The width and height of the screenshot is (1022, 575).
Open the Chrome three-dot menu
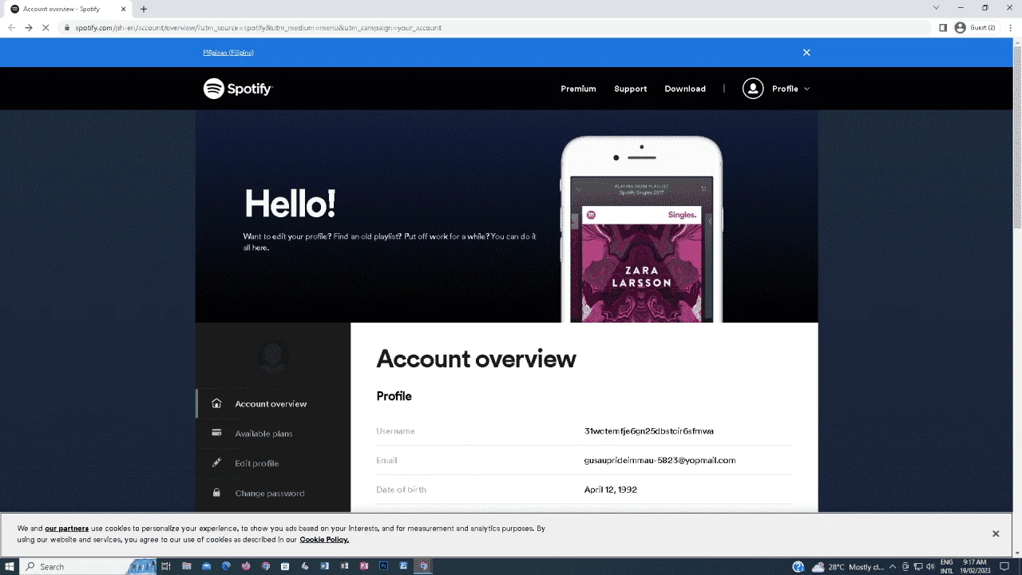[1009, 28]
